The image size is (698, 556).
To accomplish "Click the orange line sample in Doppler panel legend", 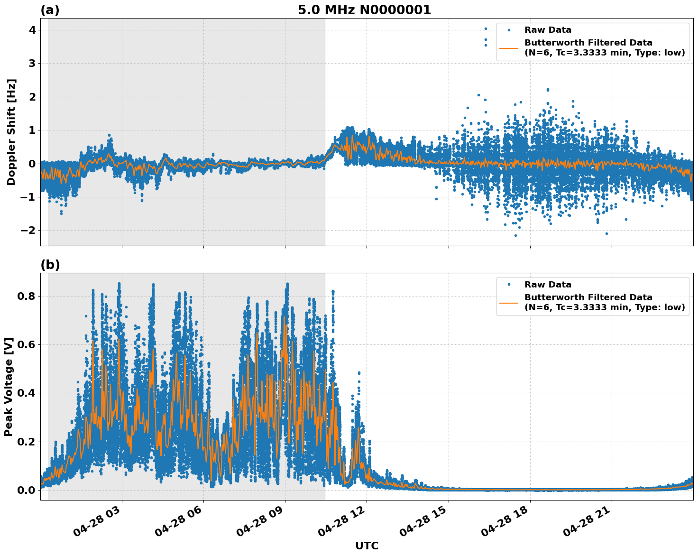I will pyautogui.click(x=510, y=49).
